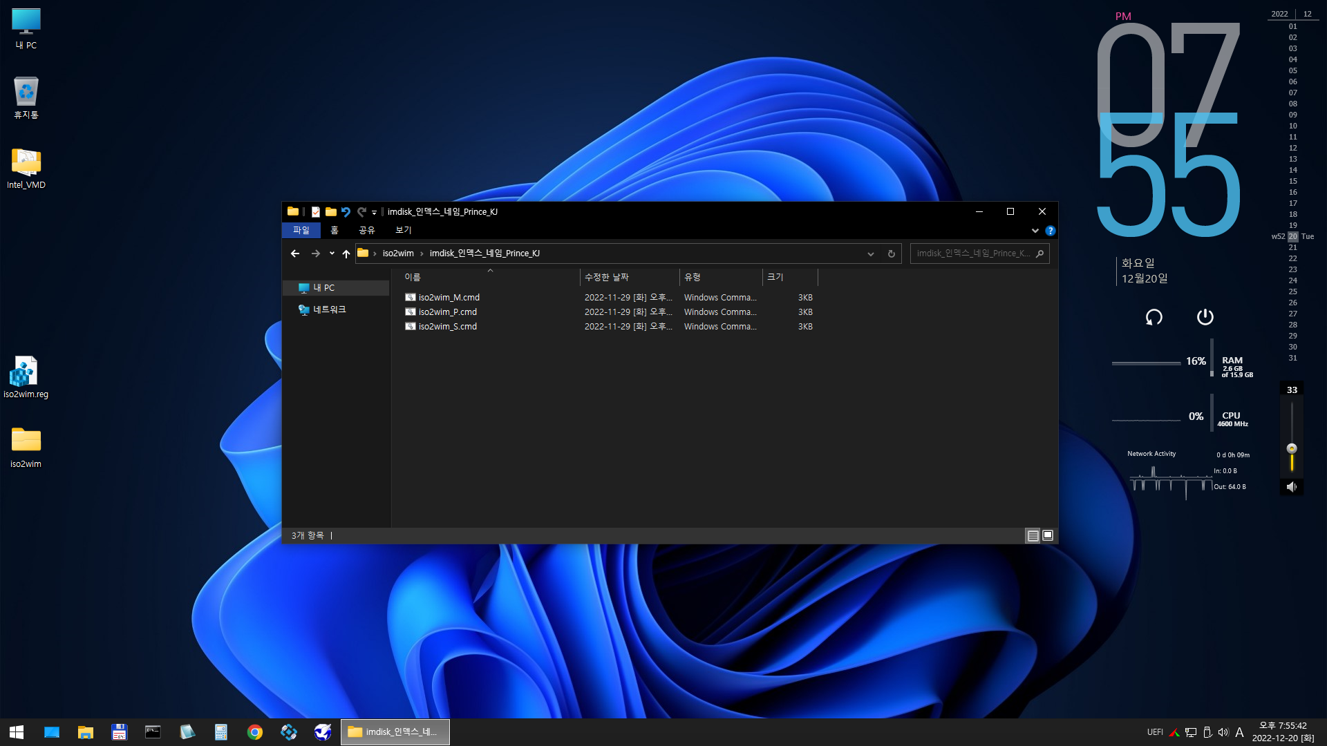Click the blue Help icon in Explorer
1327x746 pixels.
1050,231
